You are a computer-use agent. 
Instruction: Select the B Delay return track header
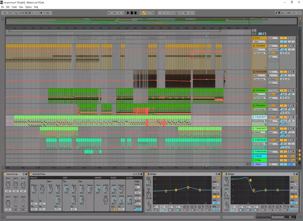tap(260, 160)
